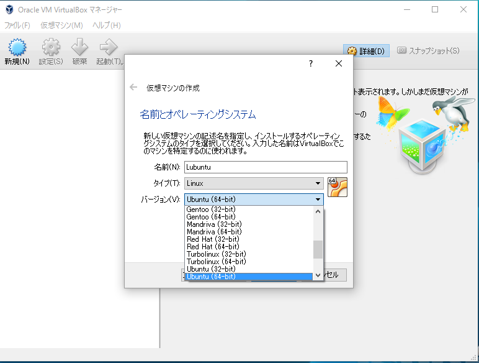Maximize the VirtualBox Manager window
The width and height of the screenshot is (479, 363).
point(435,9)
